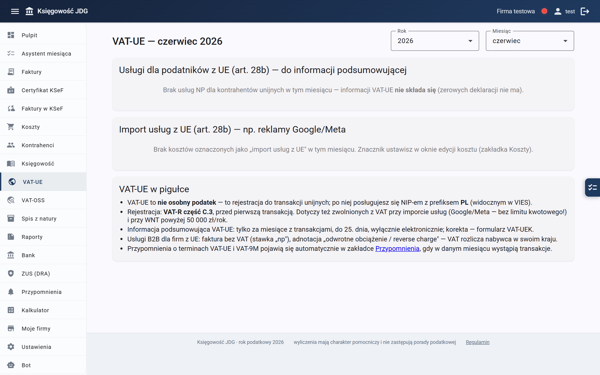Viewport: 600px width, 375px height.
Task: Go to Faktury in the sidebar
Action: 43,72
